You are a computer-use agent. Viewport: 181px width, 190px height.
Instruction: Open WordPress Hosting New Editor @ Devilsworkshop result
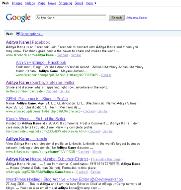[x=64, y=179]
